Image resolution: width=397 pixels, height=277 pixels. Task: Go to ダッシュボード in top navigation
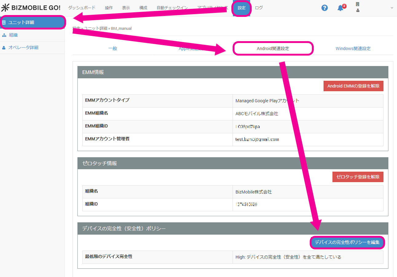pyautogui.click(x=82, y=8)
